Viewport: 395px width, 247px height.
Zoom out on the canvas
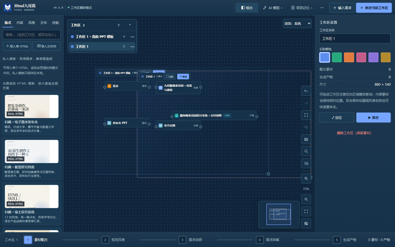pos(306,199)
